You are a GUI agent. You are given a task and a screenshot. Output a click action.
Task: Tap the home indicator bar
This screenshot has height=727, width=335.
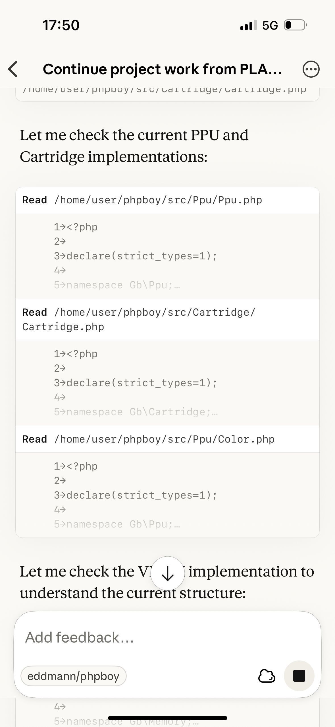pos(167,718)
